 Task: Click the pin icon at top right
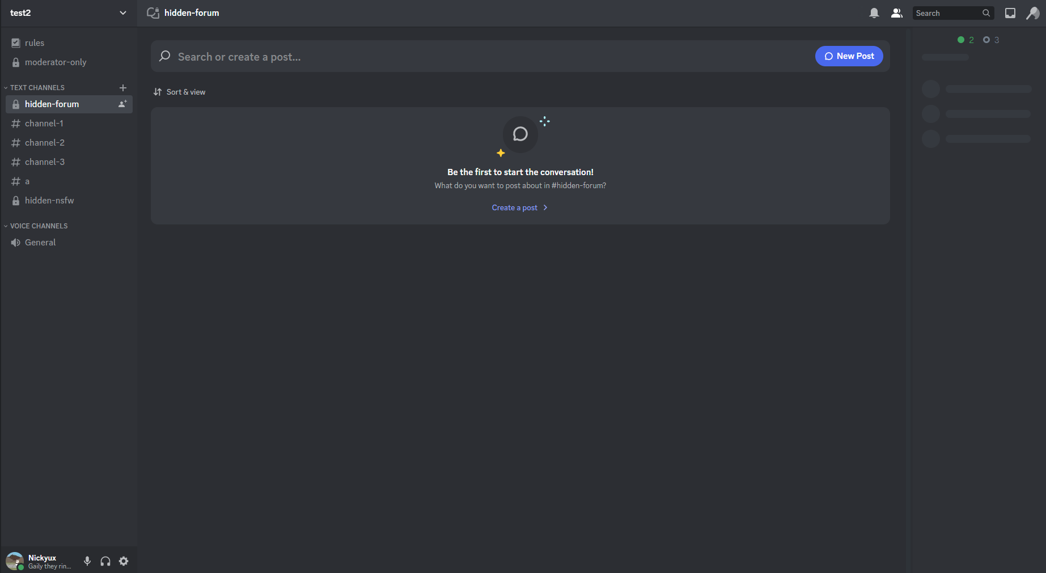(x=1033, y=13)
